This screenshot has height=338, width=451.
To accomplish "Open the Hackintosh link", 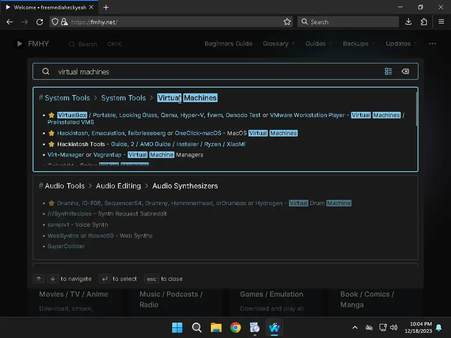I will (73, 133).
